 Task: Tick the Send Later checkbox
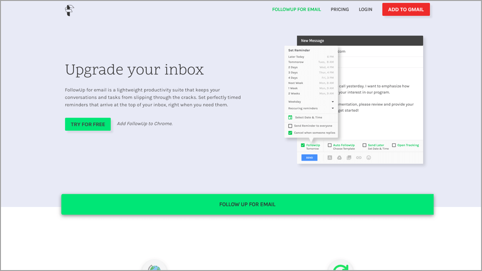click(364, 145)
